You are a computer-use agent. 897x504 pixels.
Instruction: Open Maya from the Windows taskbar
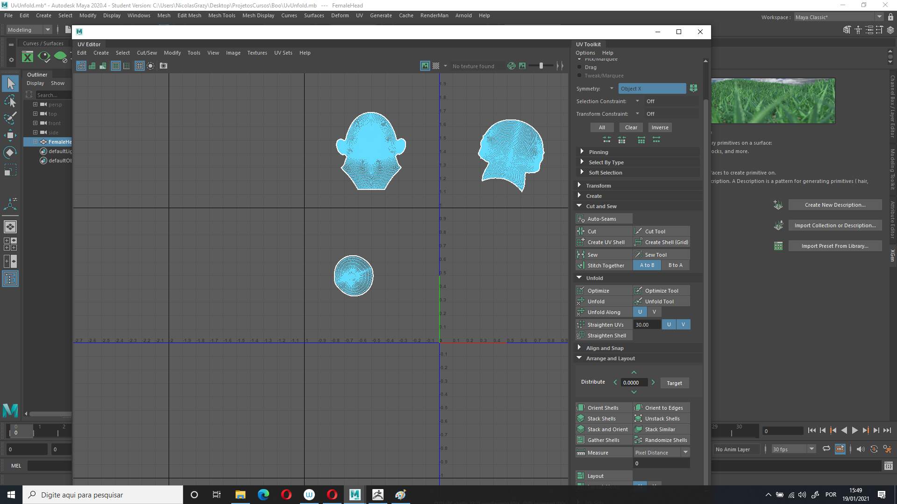(x=355, y=494)
